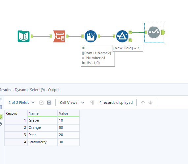Click the [New Field] = 1 annotation
The height and width of the screenshot is (164, 188).
click(128, 48)
